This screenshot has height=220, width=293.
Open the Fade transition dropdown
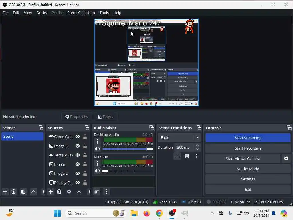179,138
